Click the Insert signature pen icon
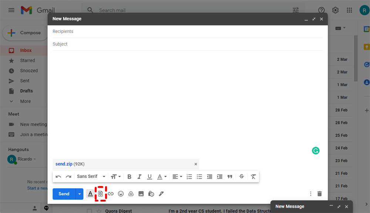 (x=161, y=194)
